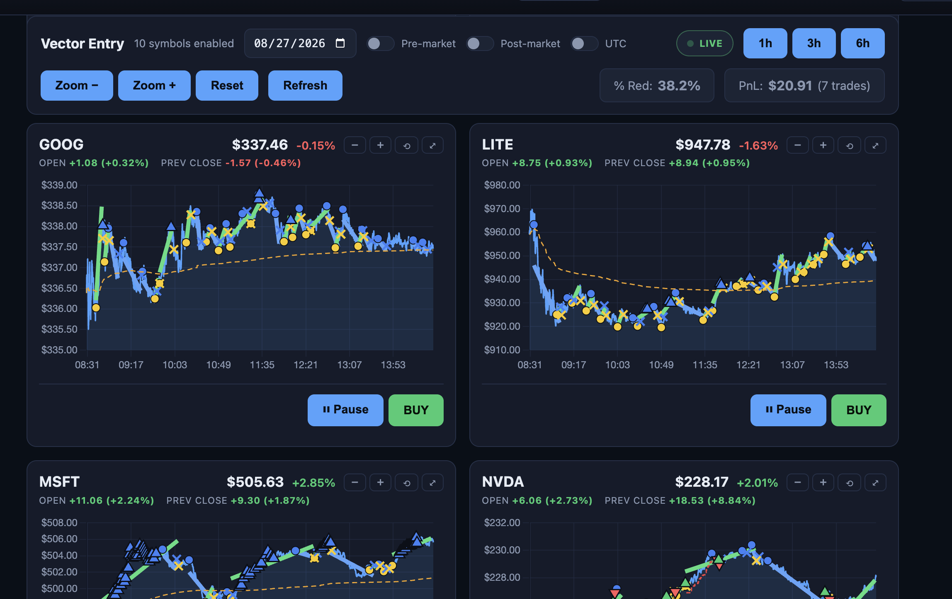Zoom out the LITE chart with minus icon

(797, 145)
